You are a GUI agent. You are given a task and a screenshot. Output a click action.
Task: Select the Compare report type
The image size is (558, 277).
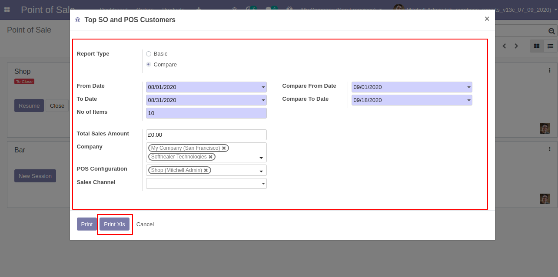click(x=149, y=64)
